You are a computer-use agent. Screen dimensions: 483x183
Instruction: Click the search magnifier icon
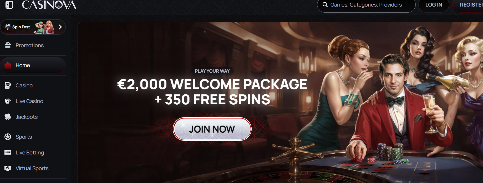[325, 5]
